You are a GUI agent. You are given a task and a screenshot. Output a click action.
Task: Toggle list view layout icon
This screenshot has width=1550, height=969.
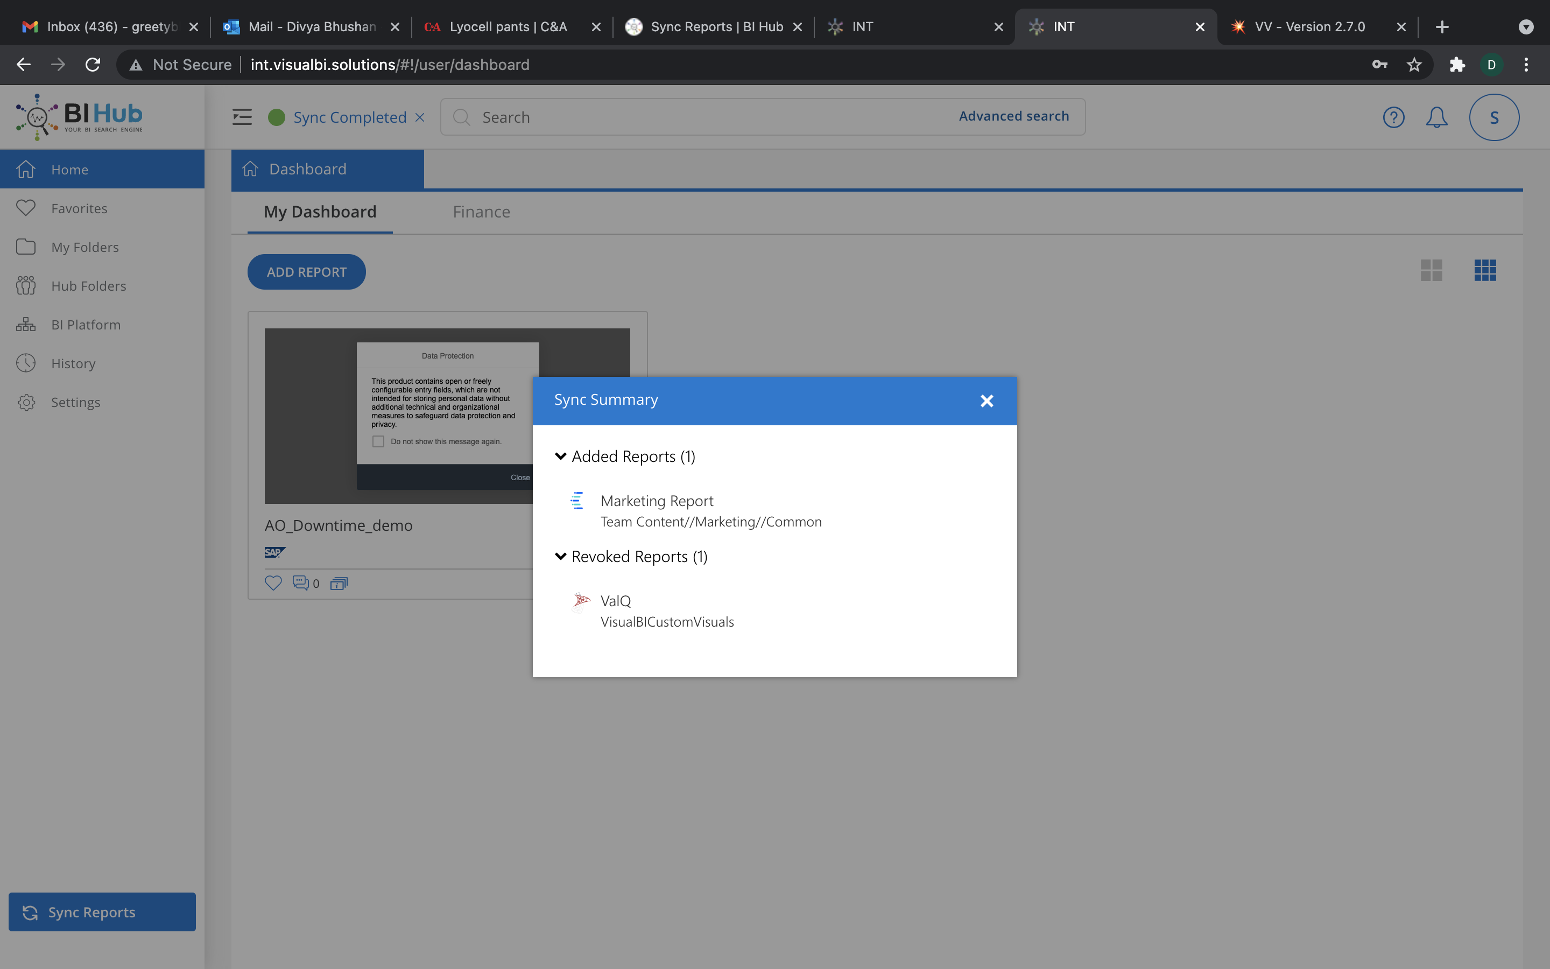pos(1432,270)
